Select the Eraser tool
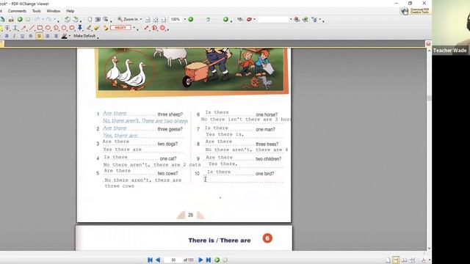470x264 pixels. point(96,28)
